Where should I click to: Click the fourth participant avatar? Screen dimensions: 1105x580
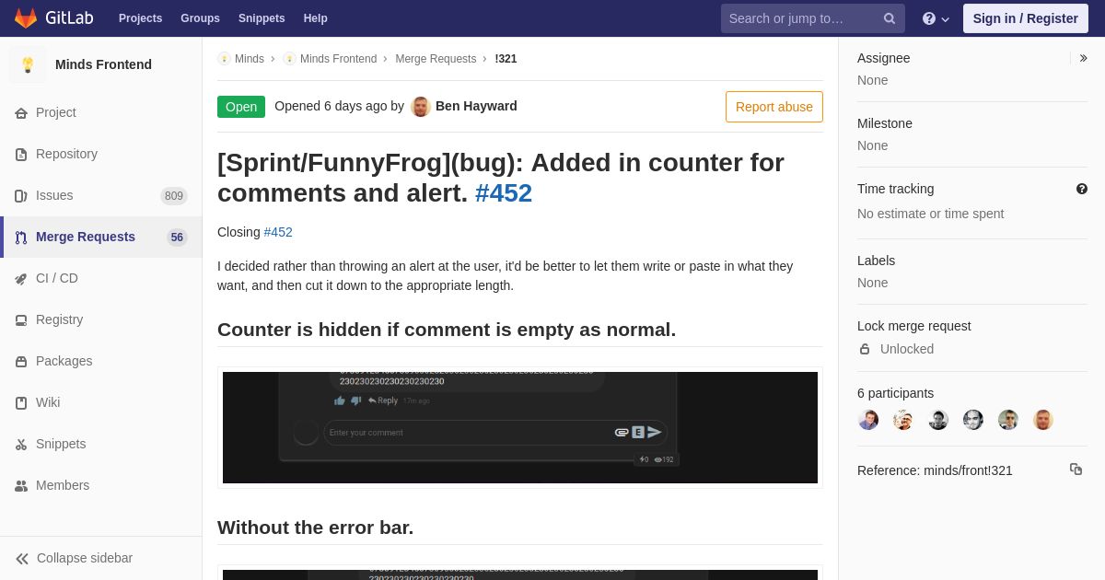click(x=973, y=420)
